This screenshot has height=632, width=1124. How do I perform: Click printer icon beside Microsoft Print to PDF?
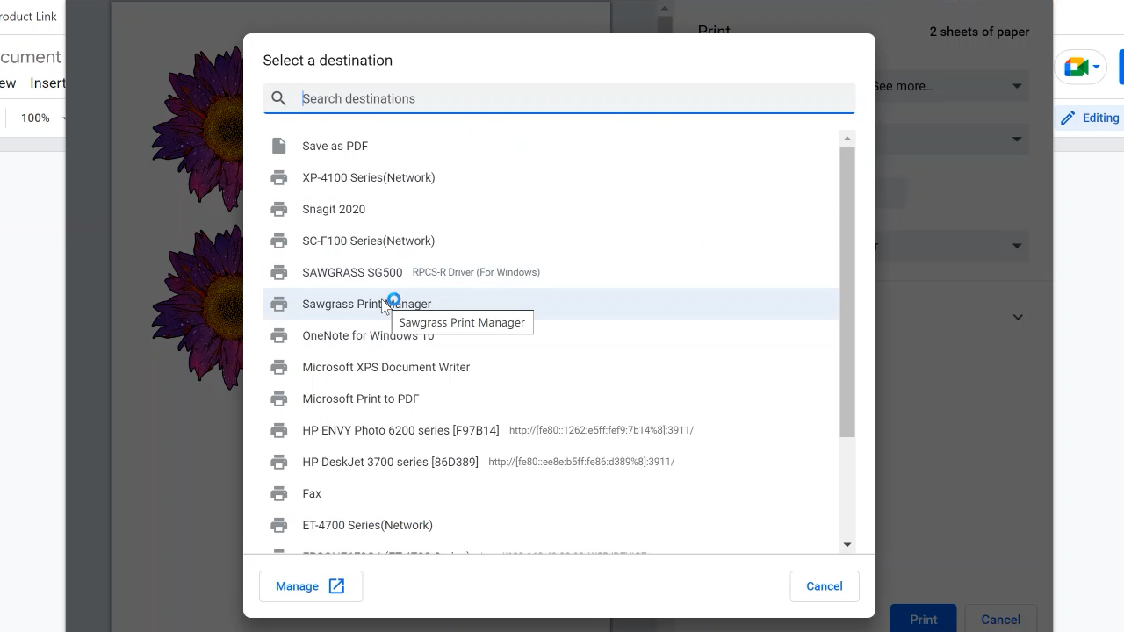click(x=278, y=399)
